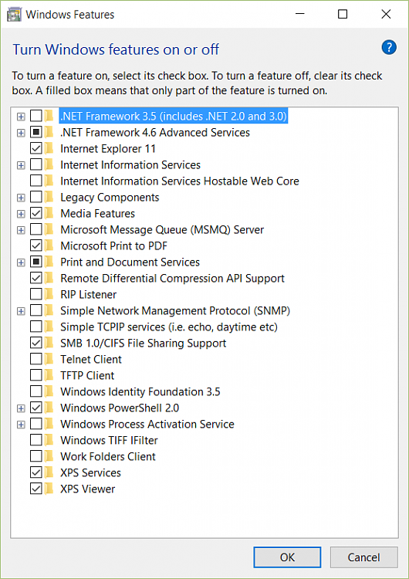Toggle the .NET Framework 4.6 Advanced Services checkbox
409x579 pixels.
[35, 132]
